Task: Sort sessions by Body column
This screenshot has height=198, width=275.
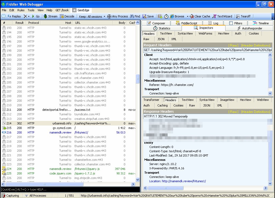Action: coord(119,23)
